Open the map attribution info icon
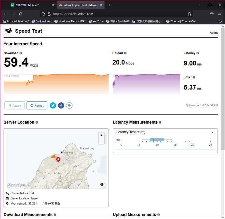 (102, 184)
